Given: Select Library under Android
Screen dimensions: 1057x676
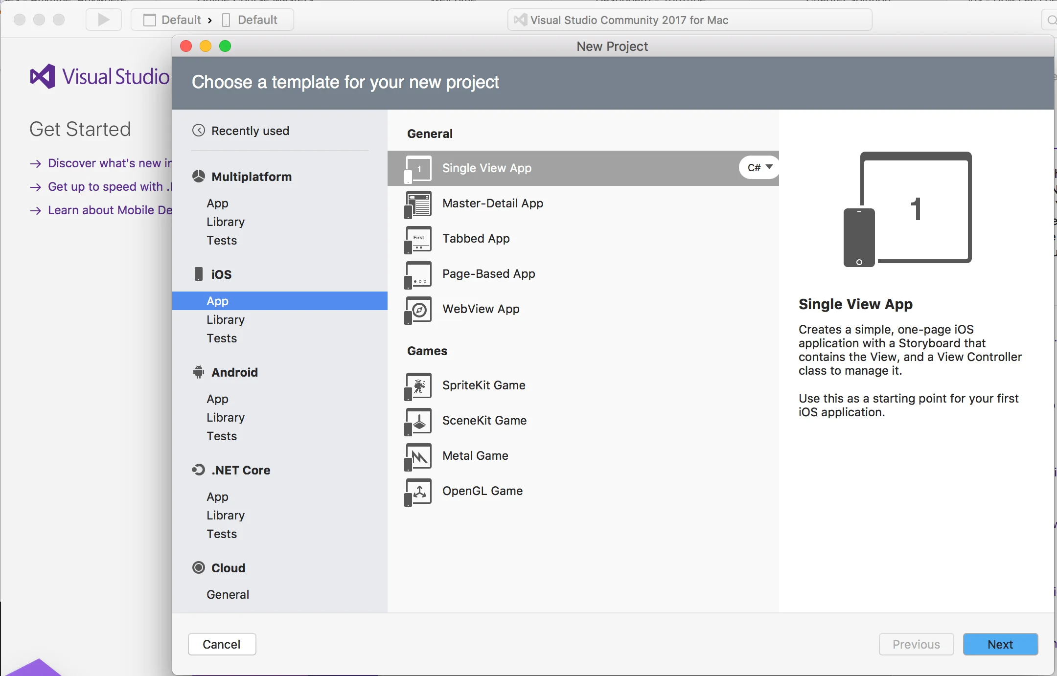Looking at the screenshot, I should tap(226, 417).
